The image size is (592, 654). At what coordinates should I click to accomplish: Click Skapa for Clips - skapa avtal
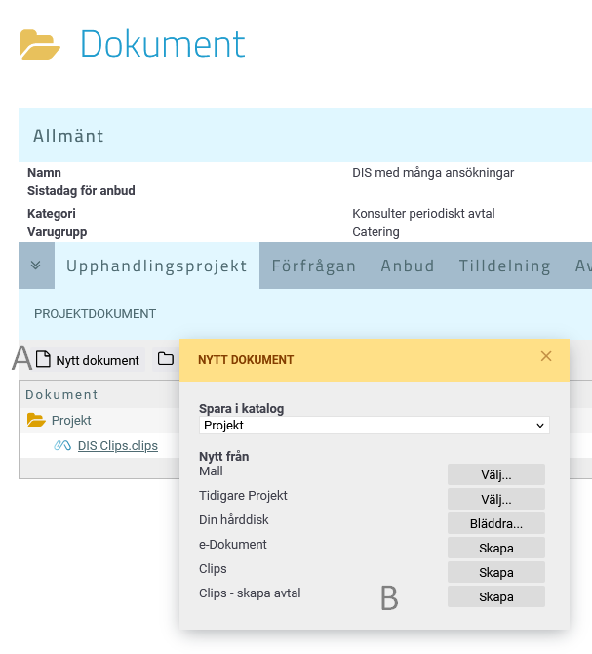(x=496, y=596)
